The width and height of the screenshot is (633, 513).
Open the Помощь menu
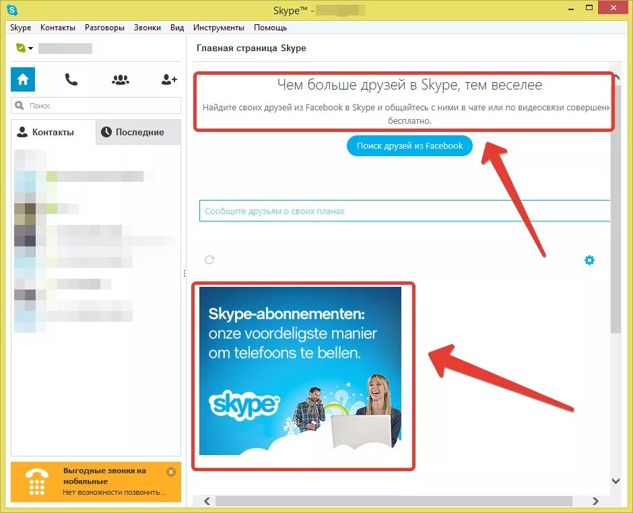point(270,28)
